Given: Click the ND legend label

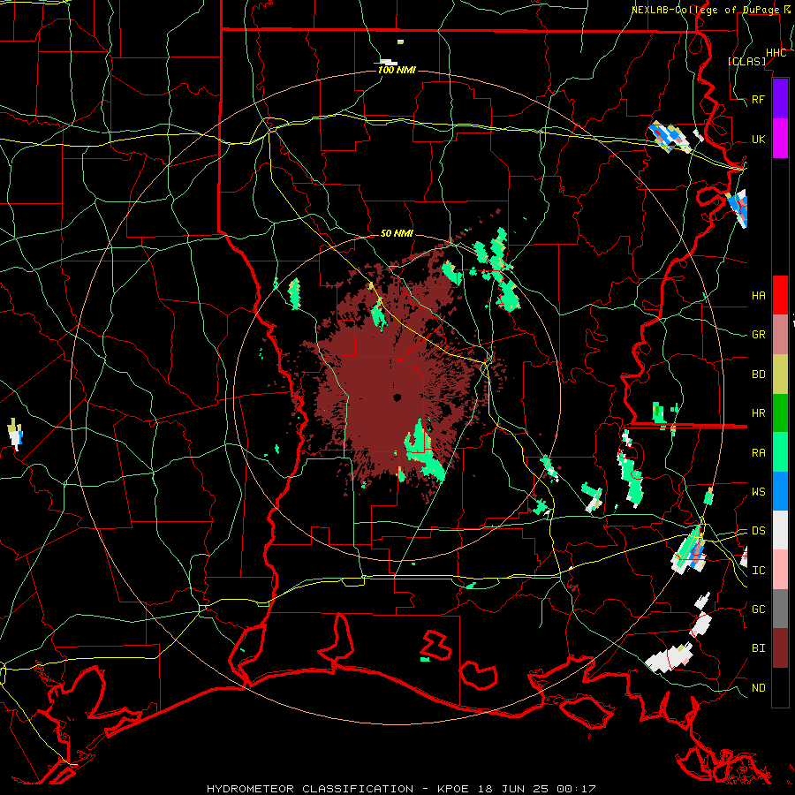Looking at the screenshot, I should 759,688.
